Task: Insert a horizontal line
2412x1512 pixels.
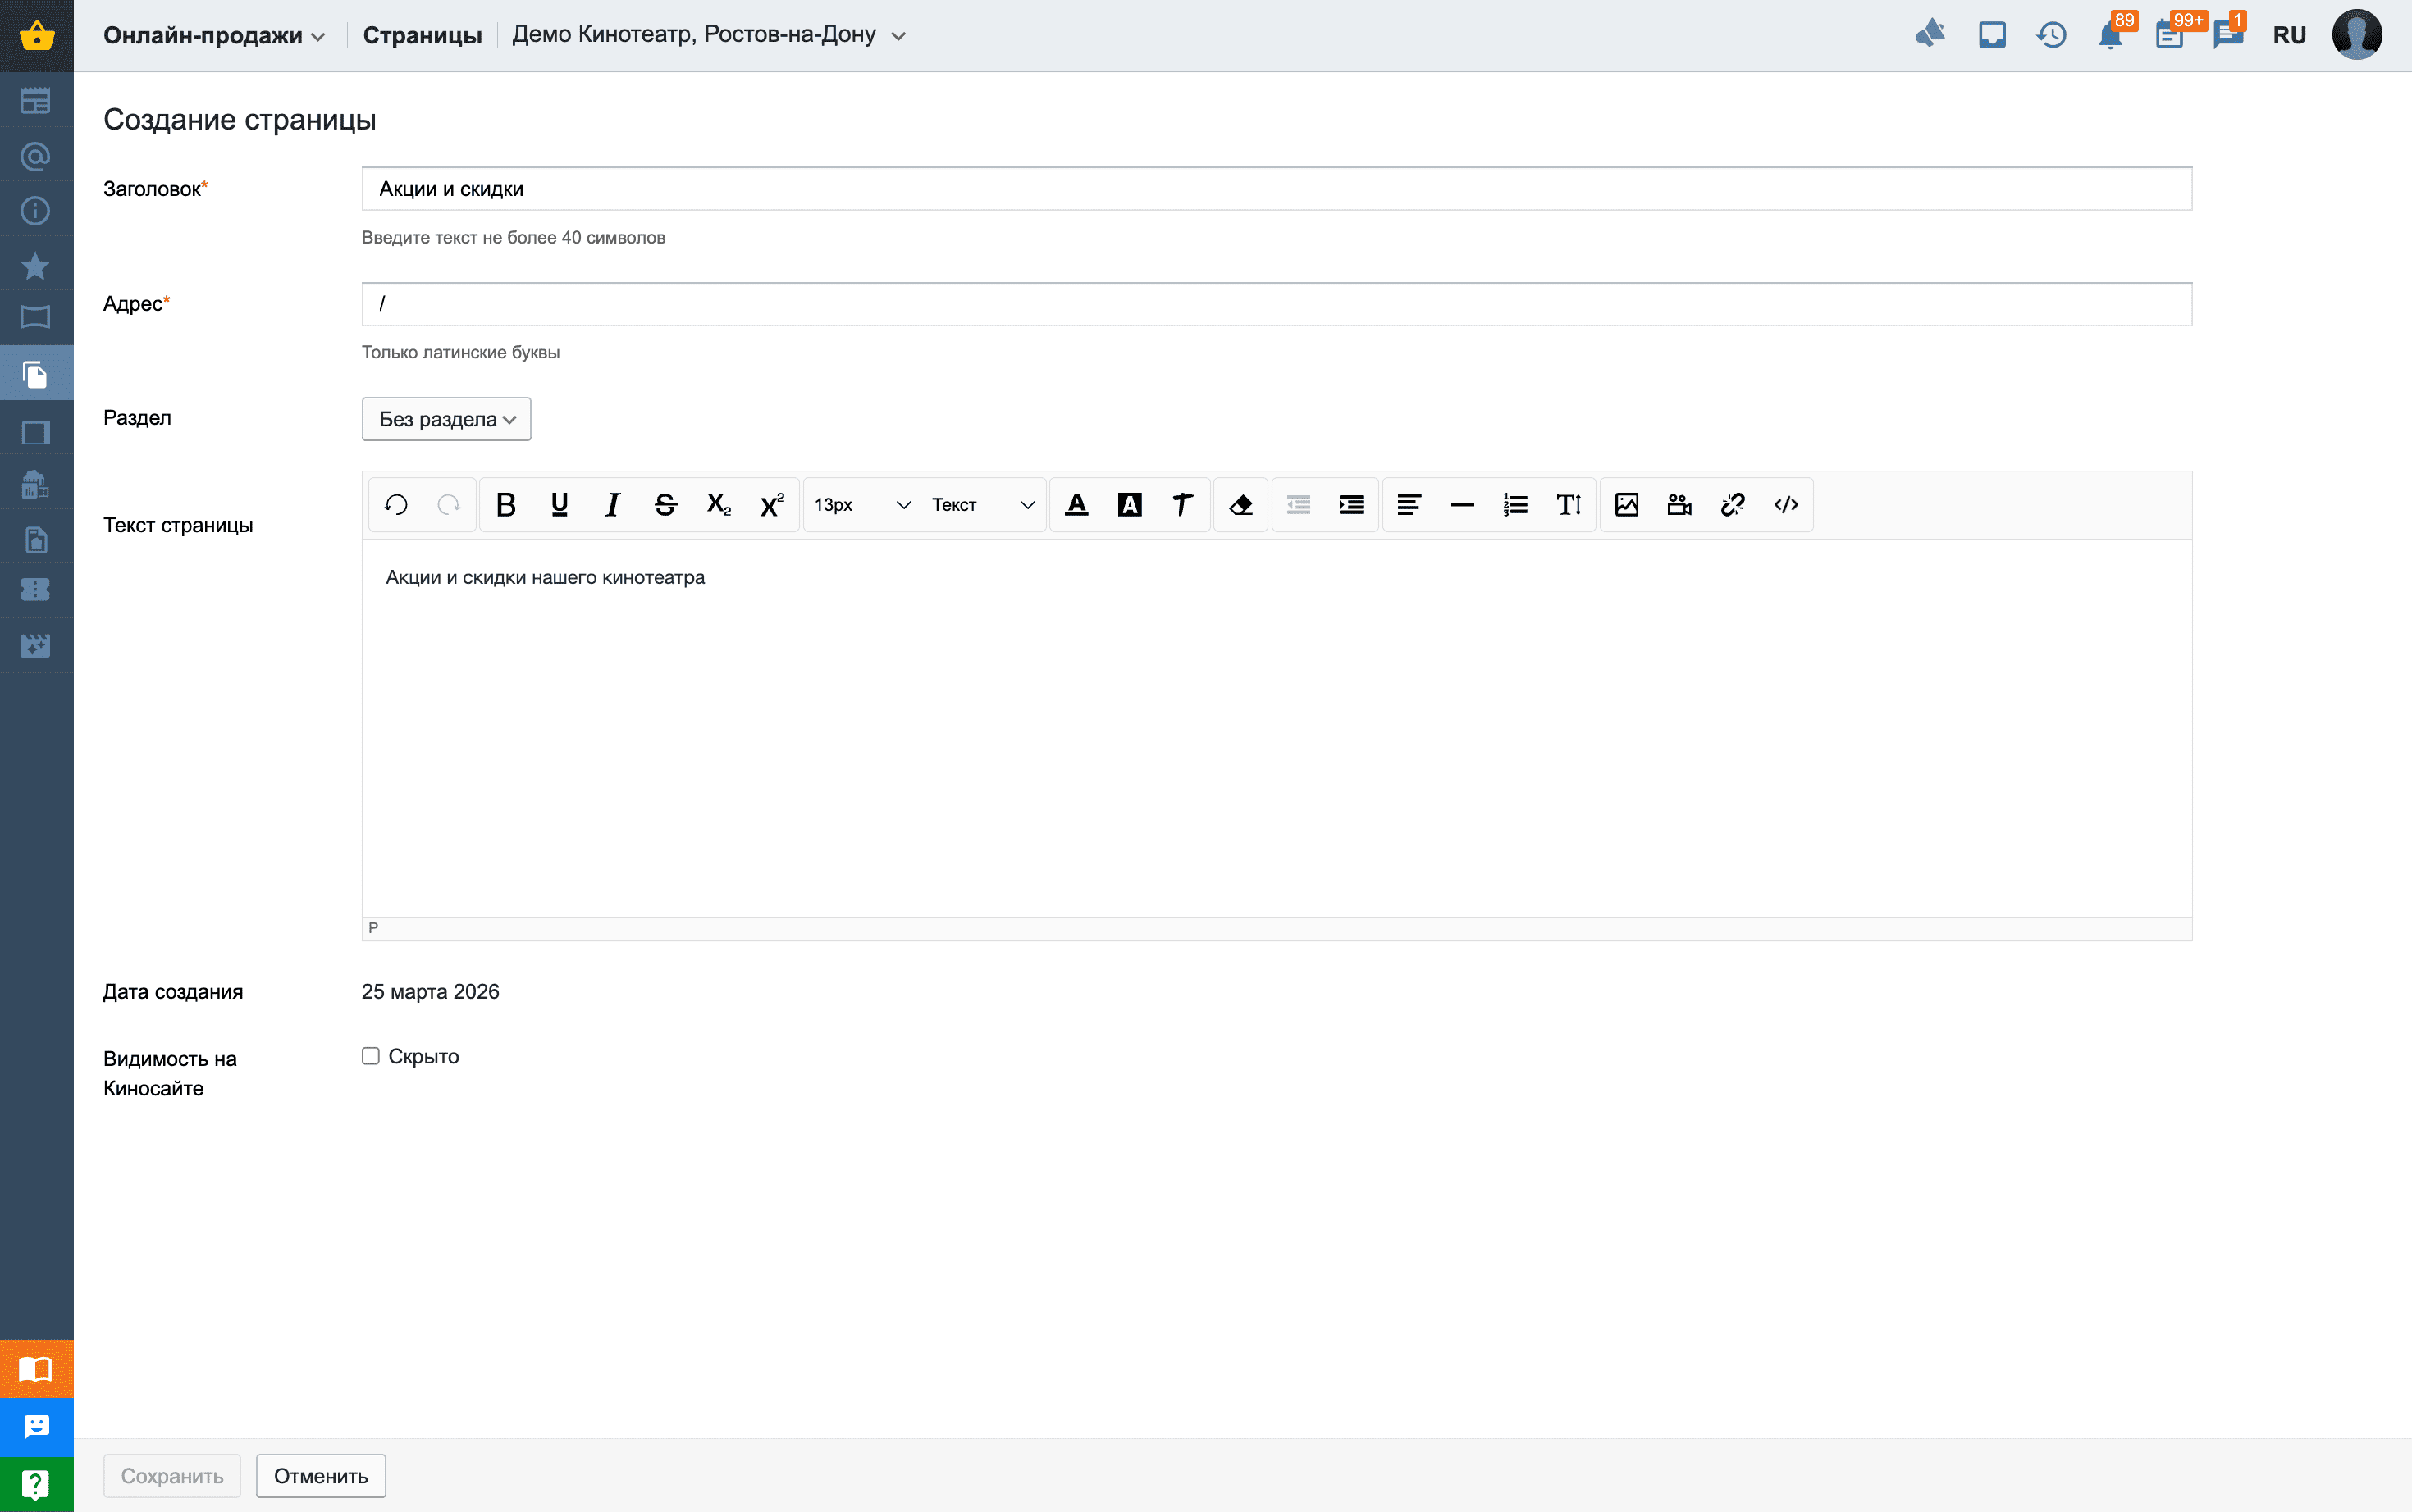Action: click(x=1462, y=505)
